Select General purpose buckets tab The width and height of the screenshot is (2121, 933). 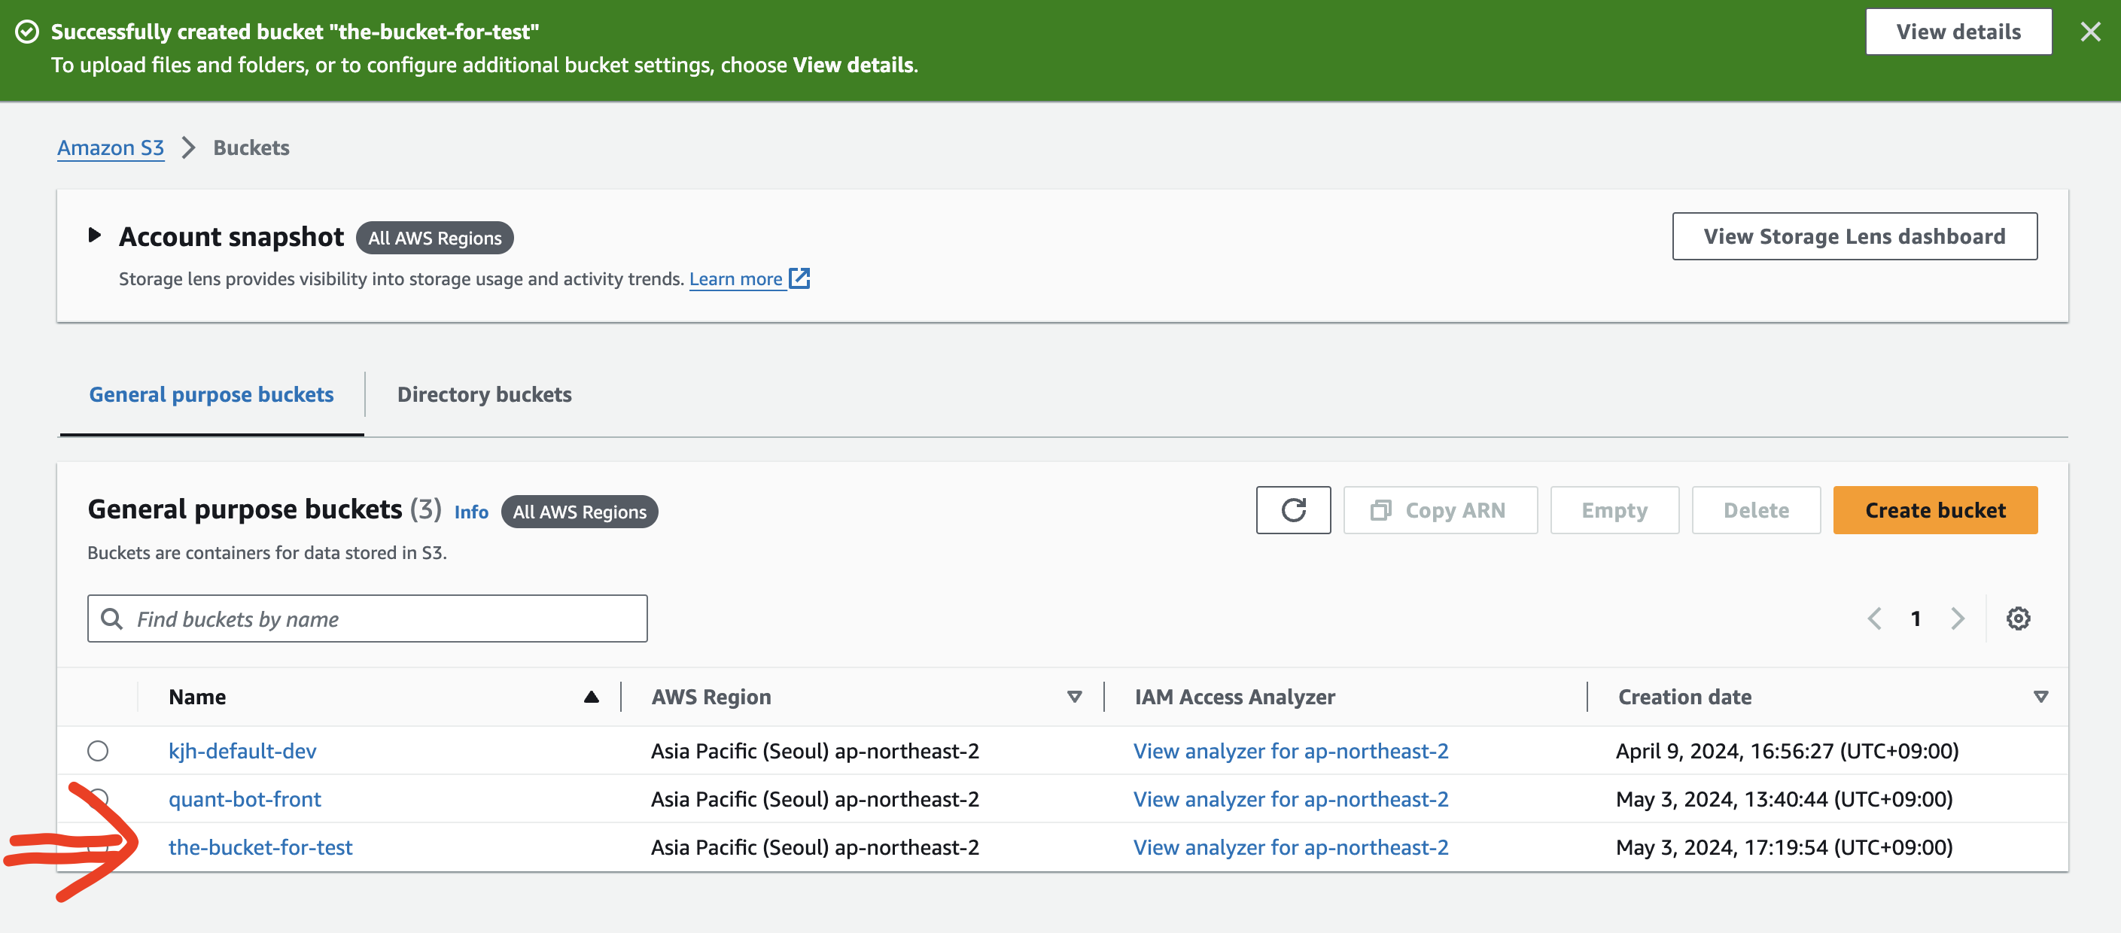click(211, 395)
